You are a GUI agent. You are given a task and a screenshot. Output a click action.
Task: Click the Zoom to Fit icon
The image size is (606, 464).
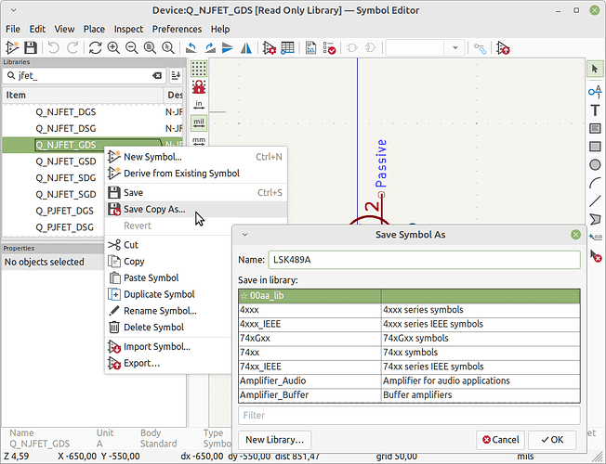(x=150, y=48)
